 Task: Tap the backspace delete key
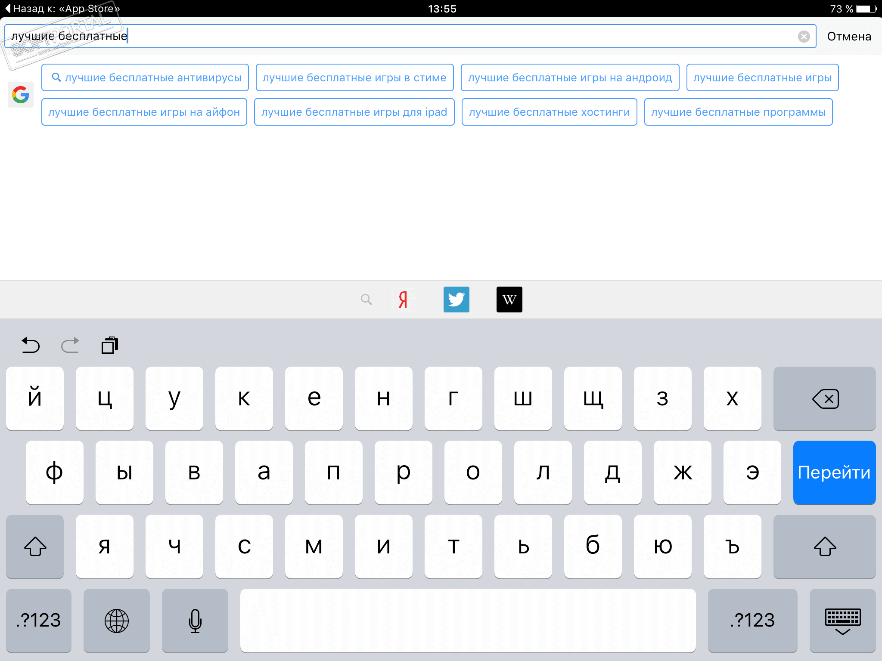pyautogui.click(x=825, y=398)
